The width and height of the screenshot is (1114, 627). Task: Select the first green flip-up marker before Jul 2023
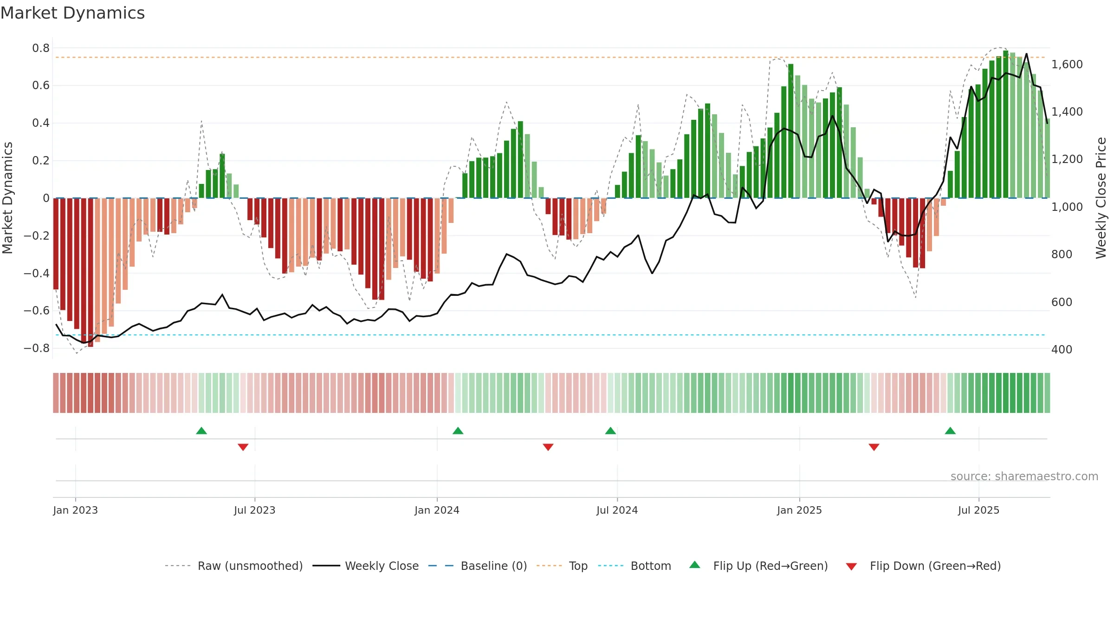[x=201, y=431]
